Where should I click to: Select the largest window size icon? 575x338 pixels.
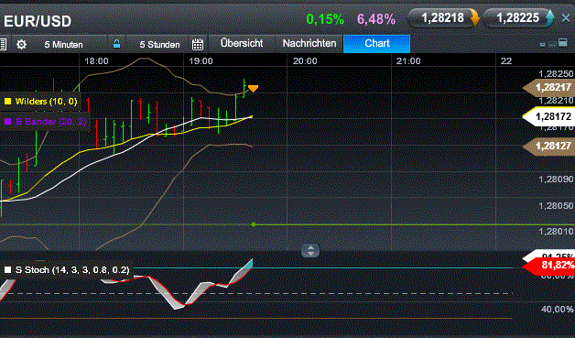tap(562, 42)
